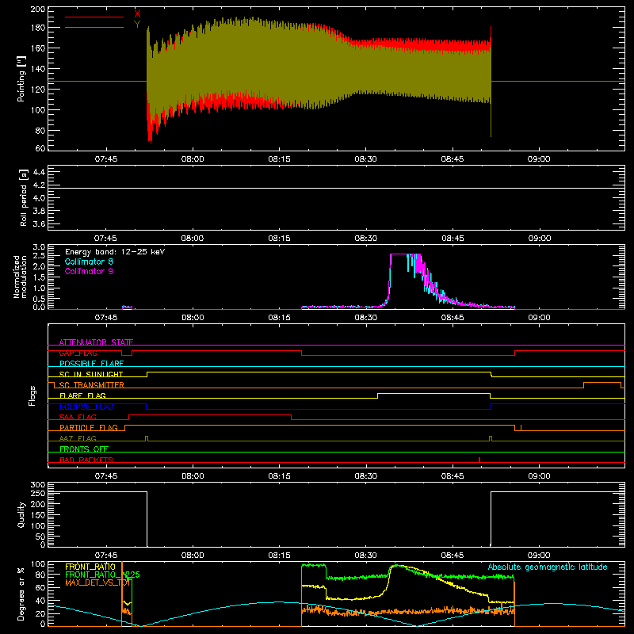This screenshot has height=634, width=634.
Task: Select the cyan Collimator 8 legend entry
Action: click(89, 262)
